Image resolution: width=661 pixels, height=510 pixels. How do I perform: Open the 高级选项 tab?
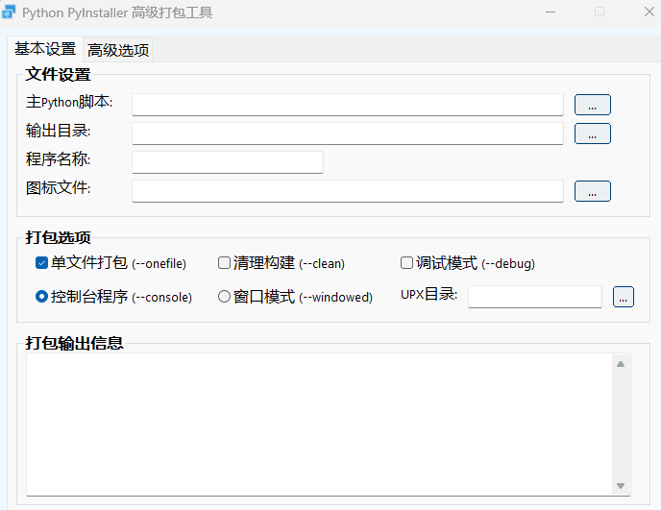point(118,50)
